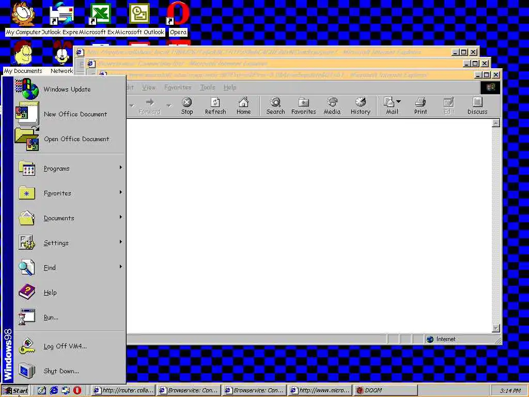
Task: Click the Edit toolbar icon
Action: point(449,106)
